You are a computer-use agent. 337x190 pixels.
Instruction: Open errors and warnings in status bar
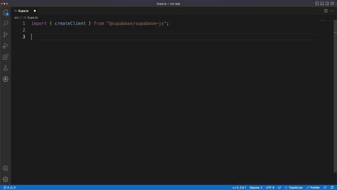(9, 188)
